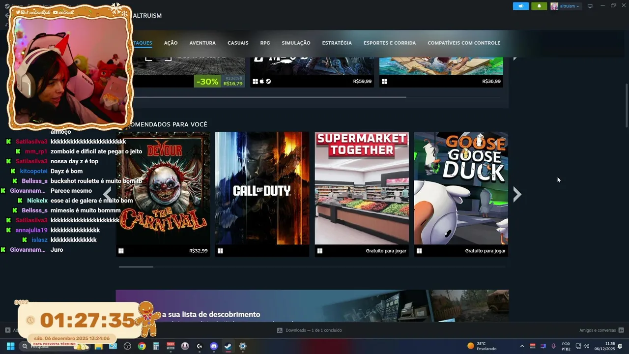629x354 pixels.
Task: Click the R$59,99 price label
Action: click(362, 81)
